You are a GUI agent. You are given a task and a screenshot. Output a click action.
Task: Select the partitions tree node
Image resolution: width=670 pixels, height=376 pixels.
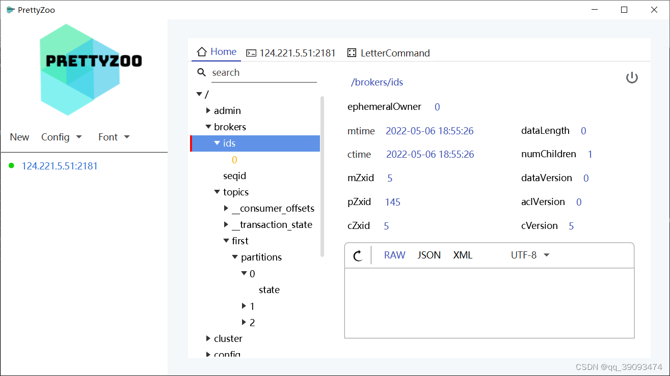click(261, 257)
